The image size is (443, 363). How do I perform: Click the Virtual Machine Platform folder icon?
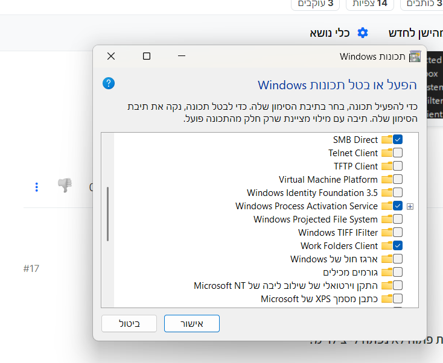point(387,179)
